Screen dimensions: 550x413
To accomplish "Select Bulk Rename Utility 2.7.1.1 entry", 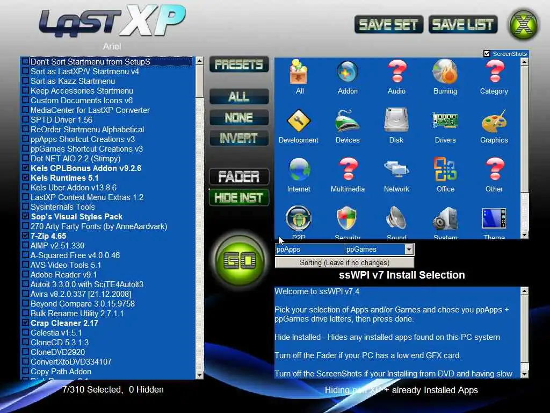I will click(77, 313).
